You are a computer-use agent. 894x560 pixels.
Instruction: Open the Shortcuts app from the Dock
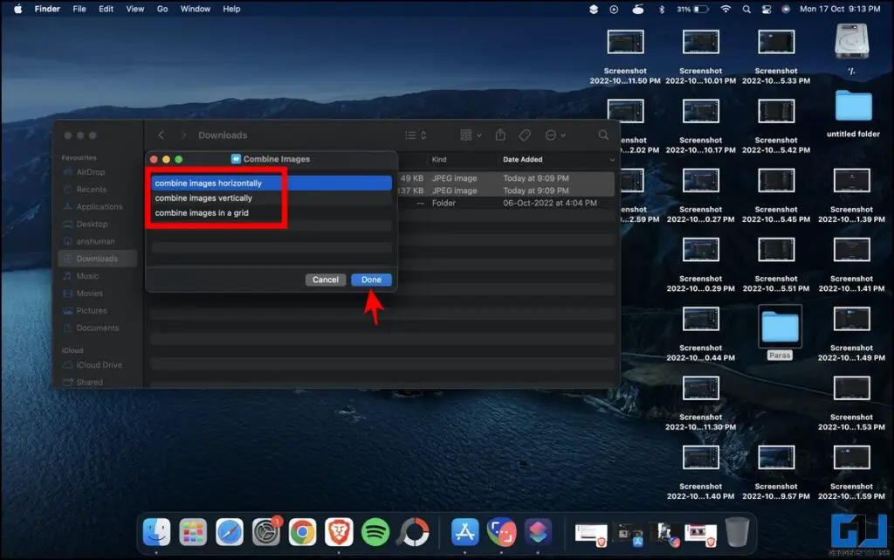click(539, 531)
